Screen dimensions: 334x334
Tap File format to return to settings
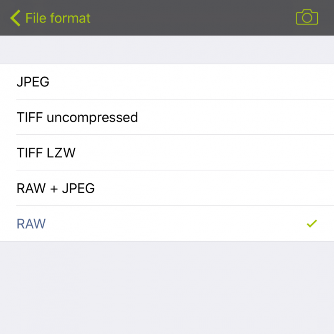tap(57, 18)
